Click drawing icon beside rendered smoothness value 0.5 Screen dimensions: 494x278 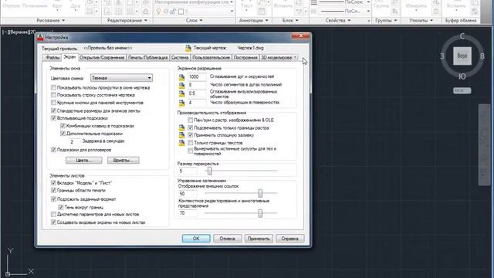181,94
